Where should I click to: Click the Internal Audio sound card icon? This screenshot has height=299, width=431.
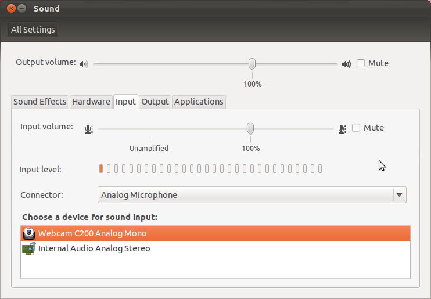pos(28,248)
